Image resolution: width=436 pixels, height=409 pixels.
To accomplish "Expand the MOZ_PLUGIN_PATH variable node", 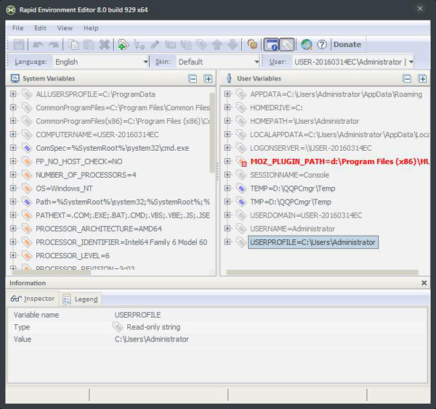I will [x=227, y=161].
